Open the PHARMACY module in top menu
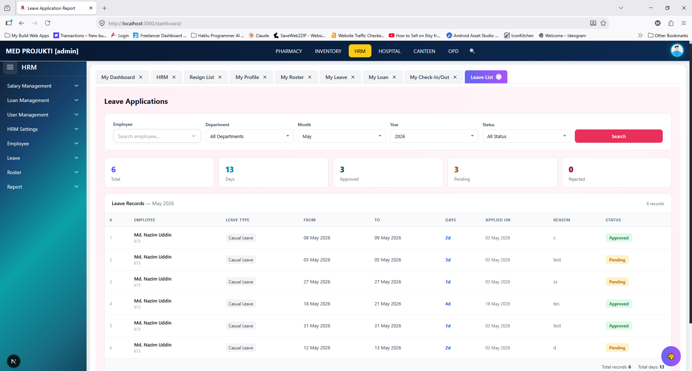 pyautogui.click(x=289, y=51)
